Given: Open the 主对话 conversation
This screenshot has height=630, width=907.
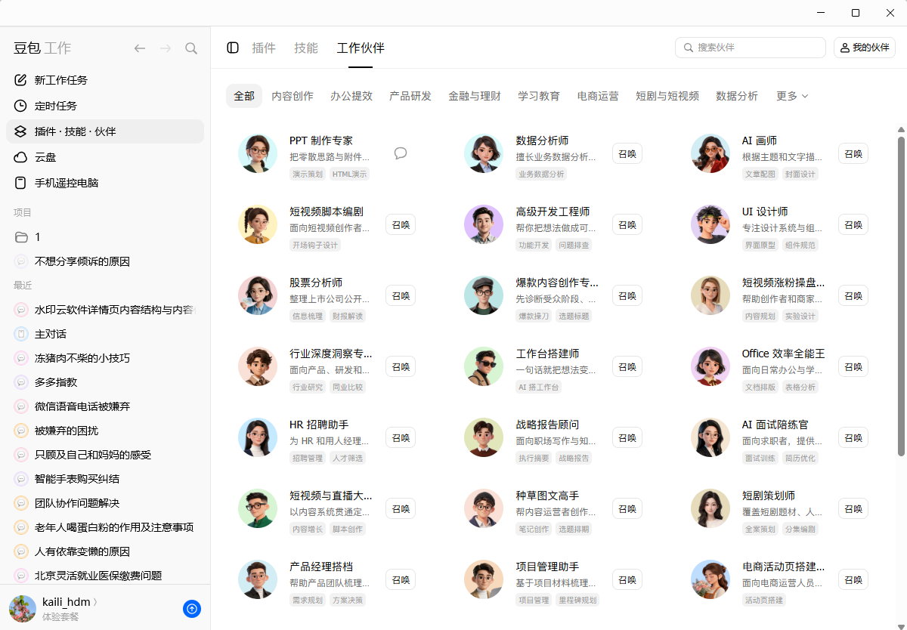Looking at the screenshot, I should (x=105, y=334).
